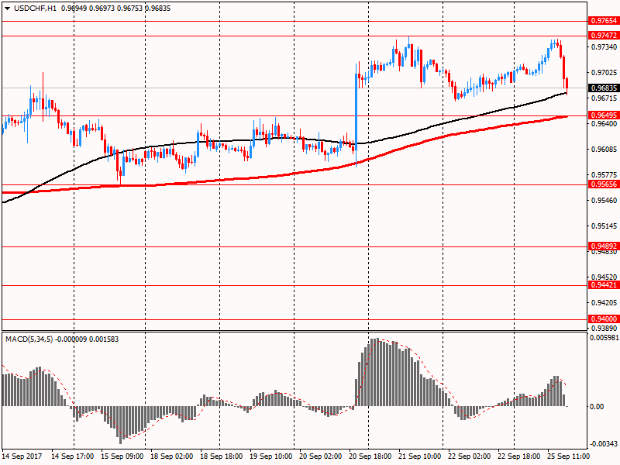
Task: Click the 0.95460 price scale value
Action: coord(604,201)
